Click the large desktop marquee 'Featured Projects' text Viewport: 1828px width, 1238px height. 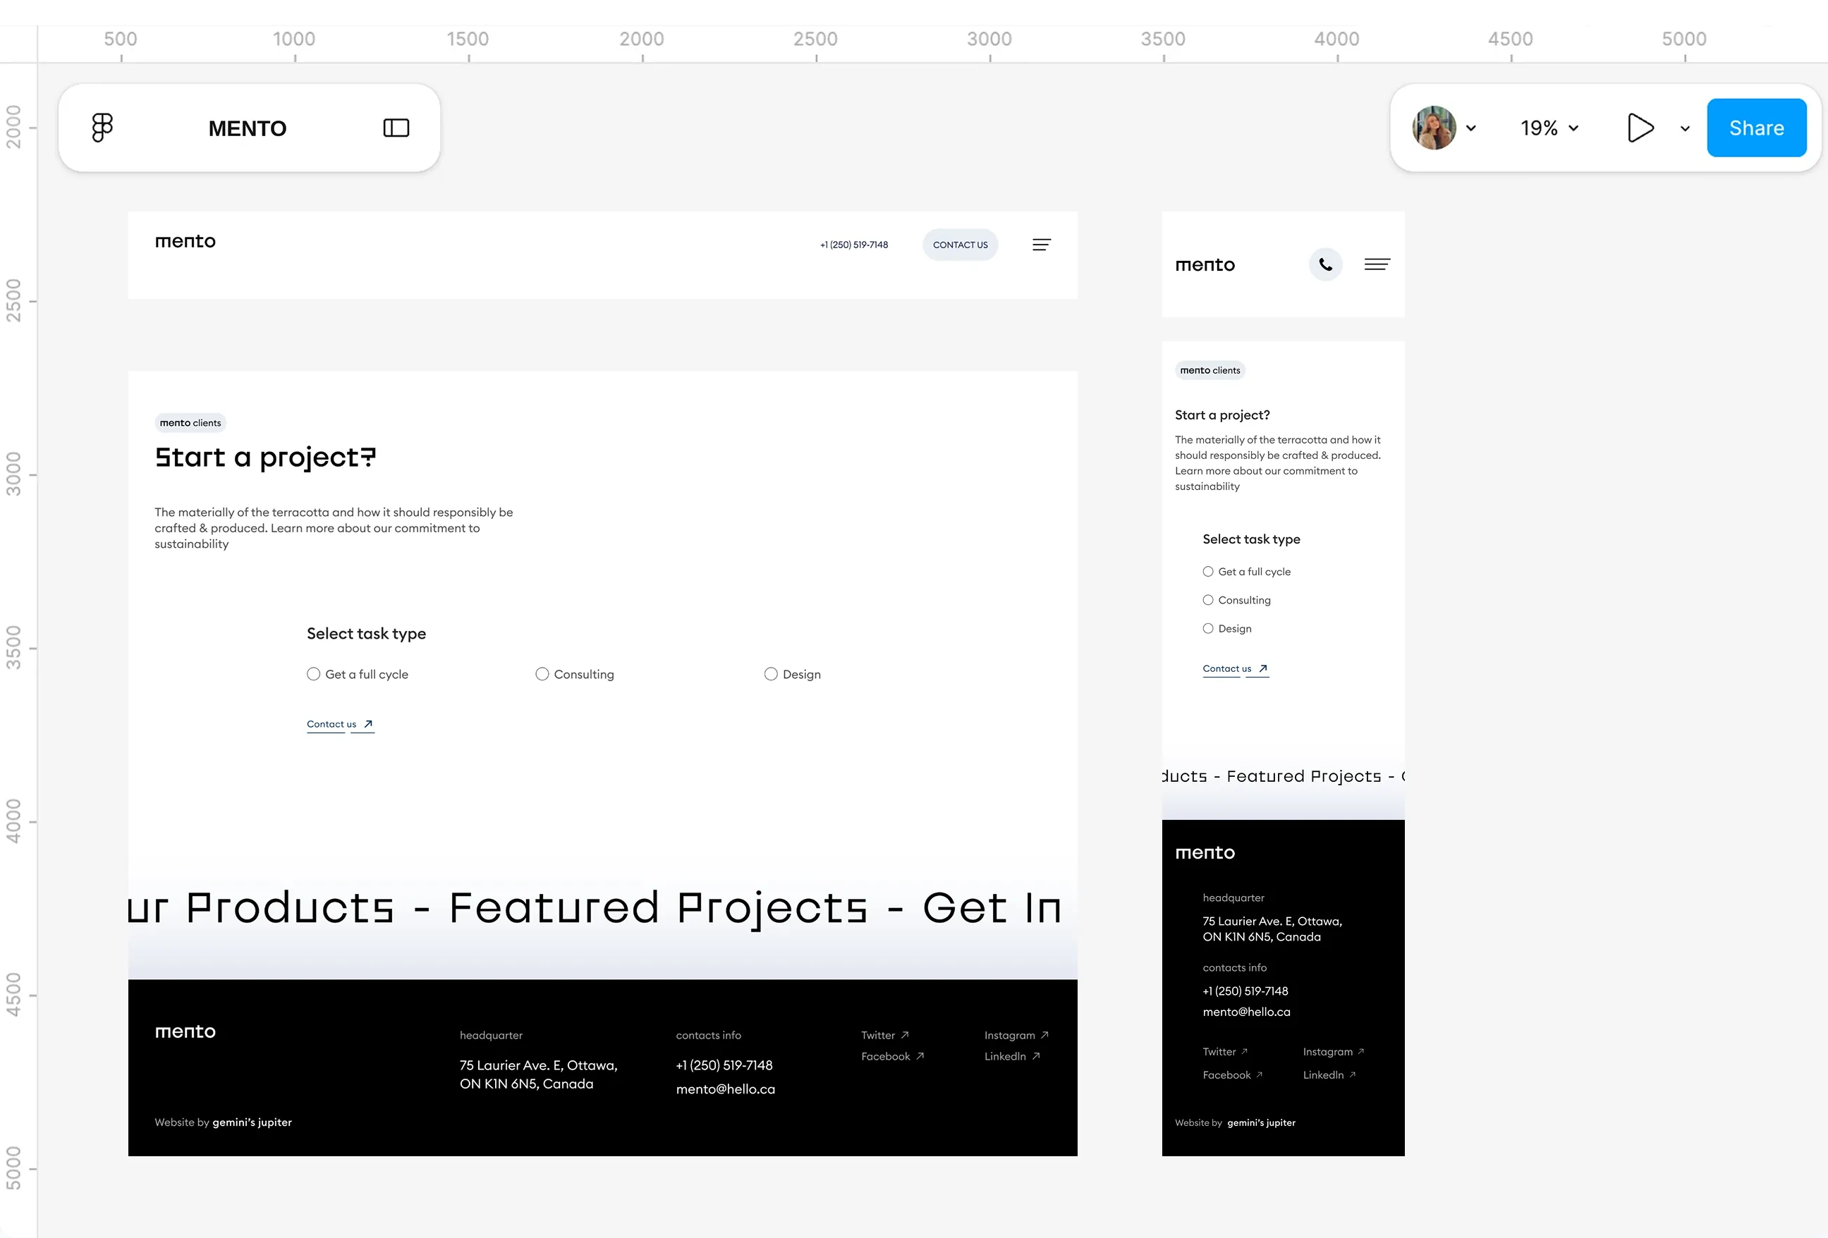[x=659, y=909]
